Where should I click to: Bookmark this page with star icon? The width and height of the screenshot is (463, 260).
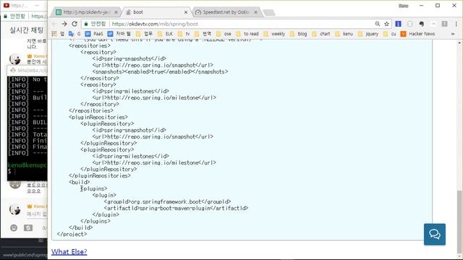coord(386,24)
